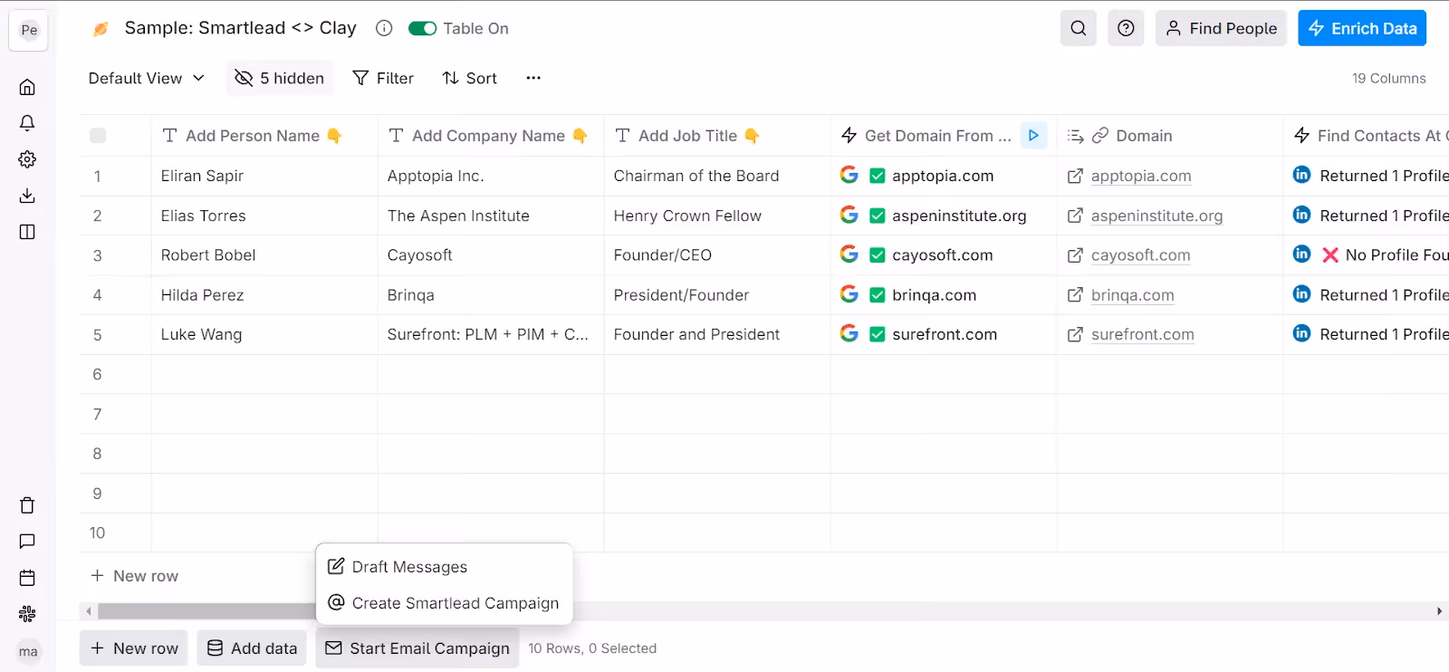Click the scrollbar right arrow
The height and width of the screenshot is (672, 1449).
coord(1439,611)
